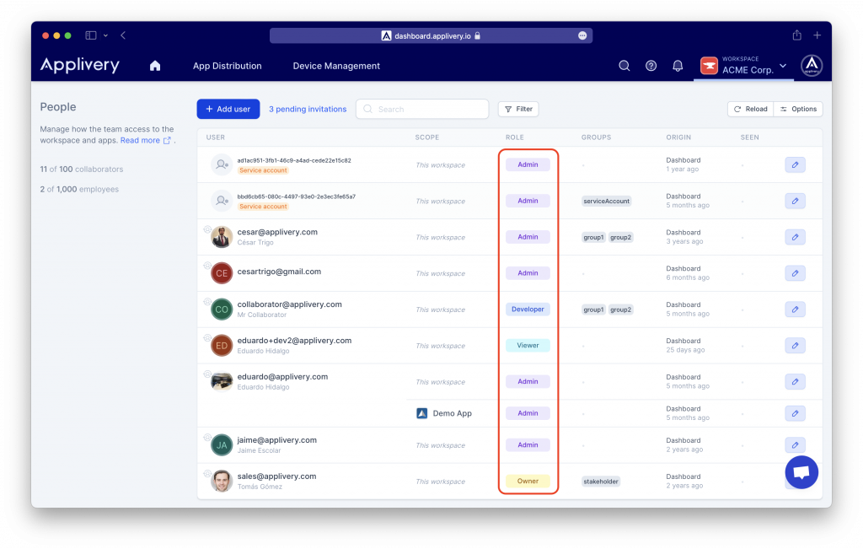Screen dimensions: 863x549
Task: Edit cesar@applivery.com user
Action: 796,237
